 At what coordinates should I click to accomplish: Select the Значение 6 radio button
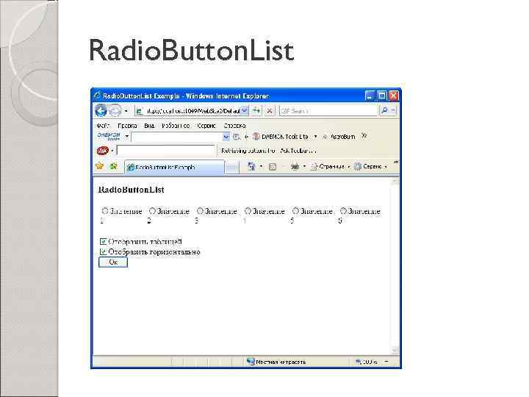343,211
